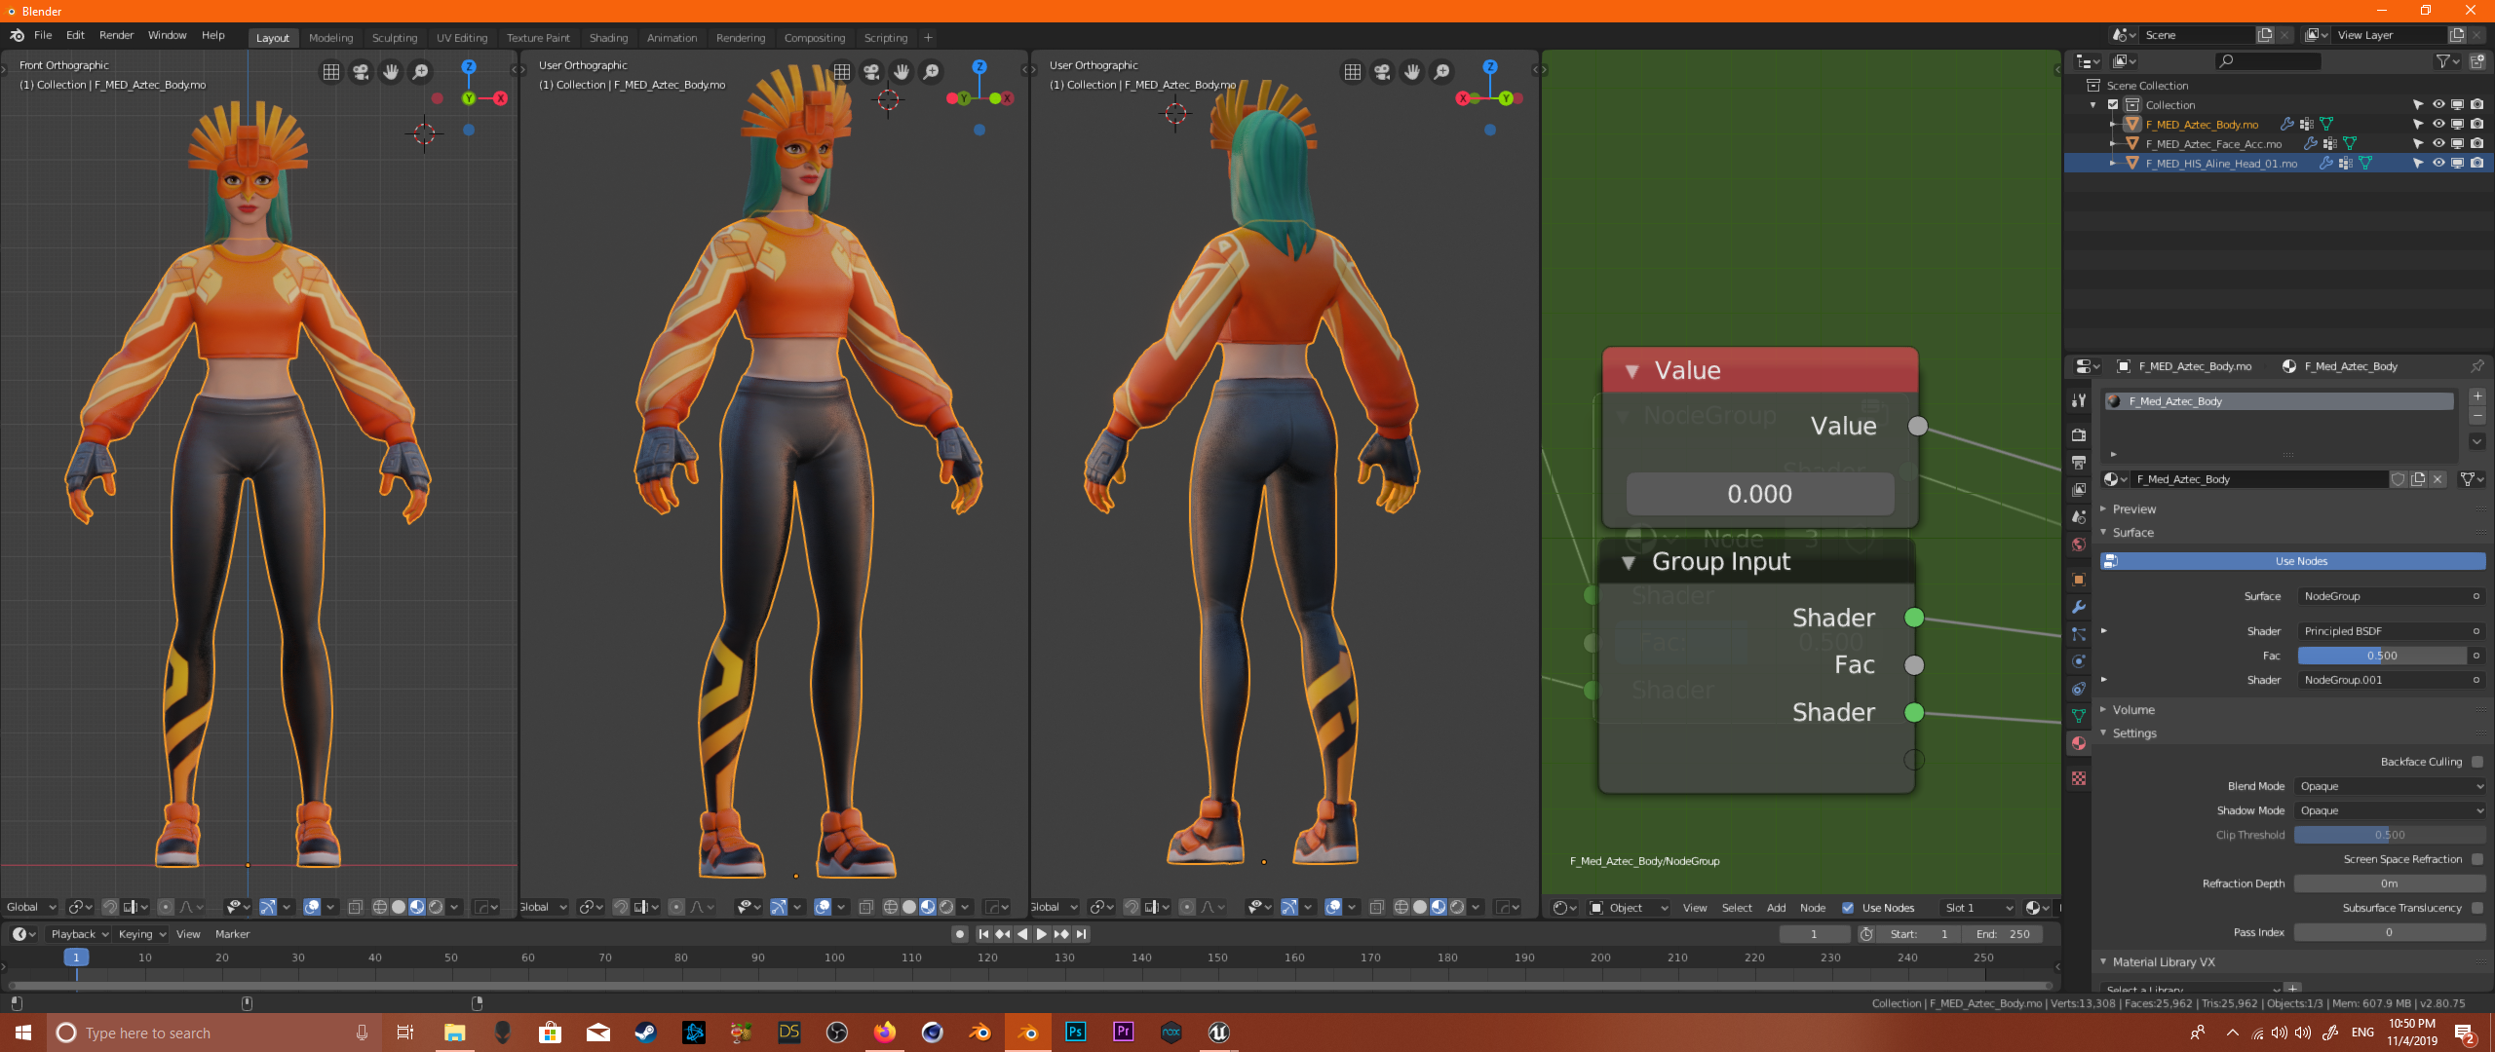This screenshot has height=1052, width=2495.
Task: Collapse the Surface panel
Action: [x=2132, y=533]
